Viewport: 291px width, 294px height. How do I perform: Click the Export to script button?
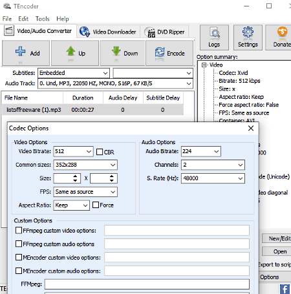(275, 264)
